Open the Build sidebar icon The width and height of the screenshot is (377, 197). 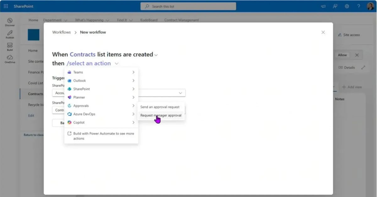click(10, 47)
